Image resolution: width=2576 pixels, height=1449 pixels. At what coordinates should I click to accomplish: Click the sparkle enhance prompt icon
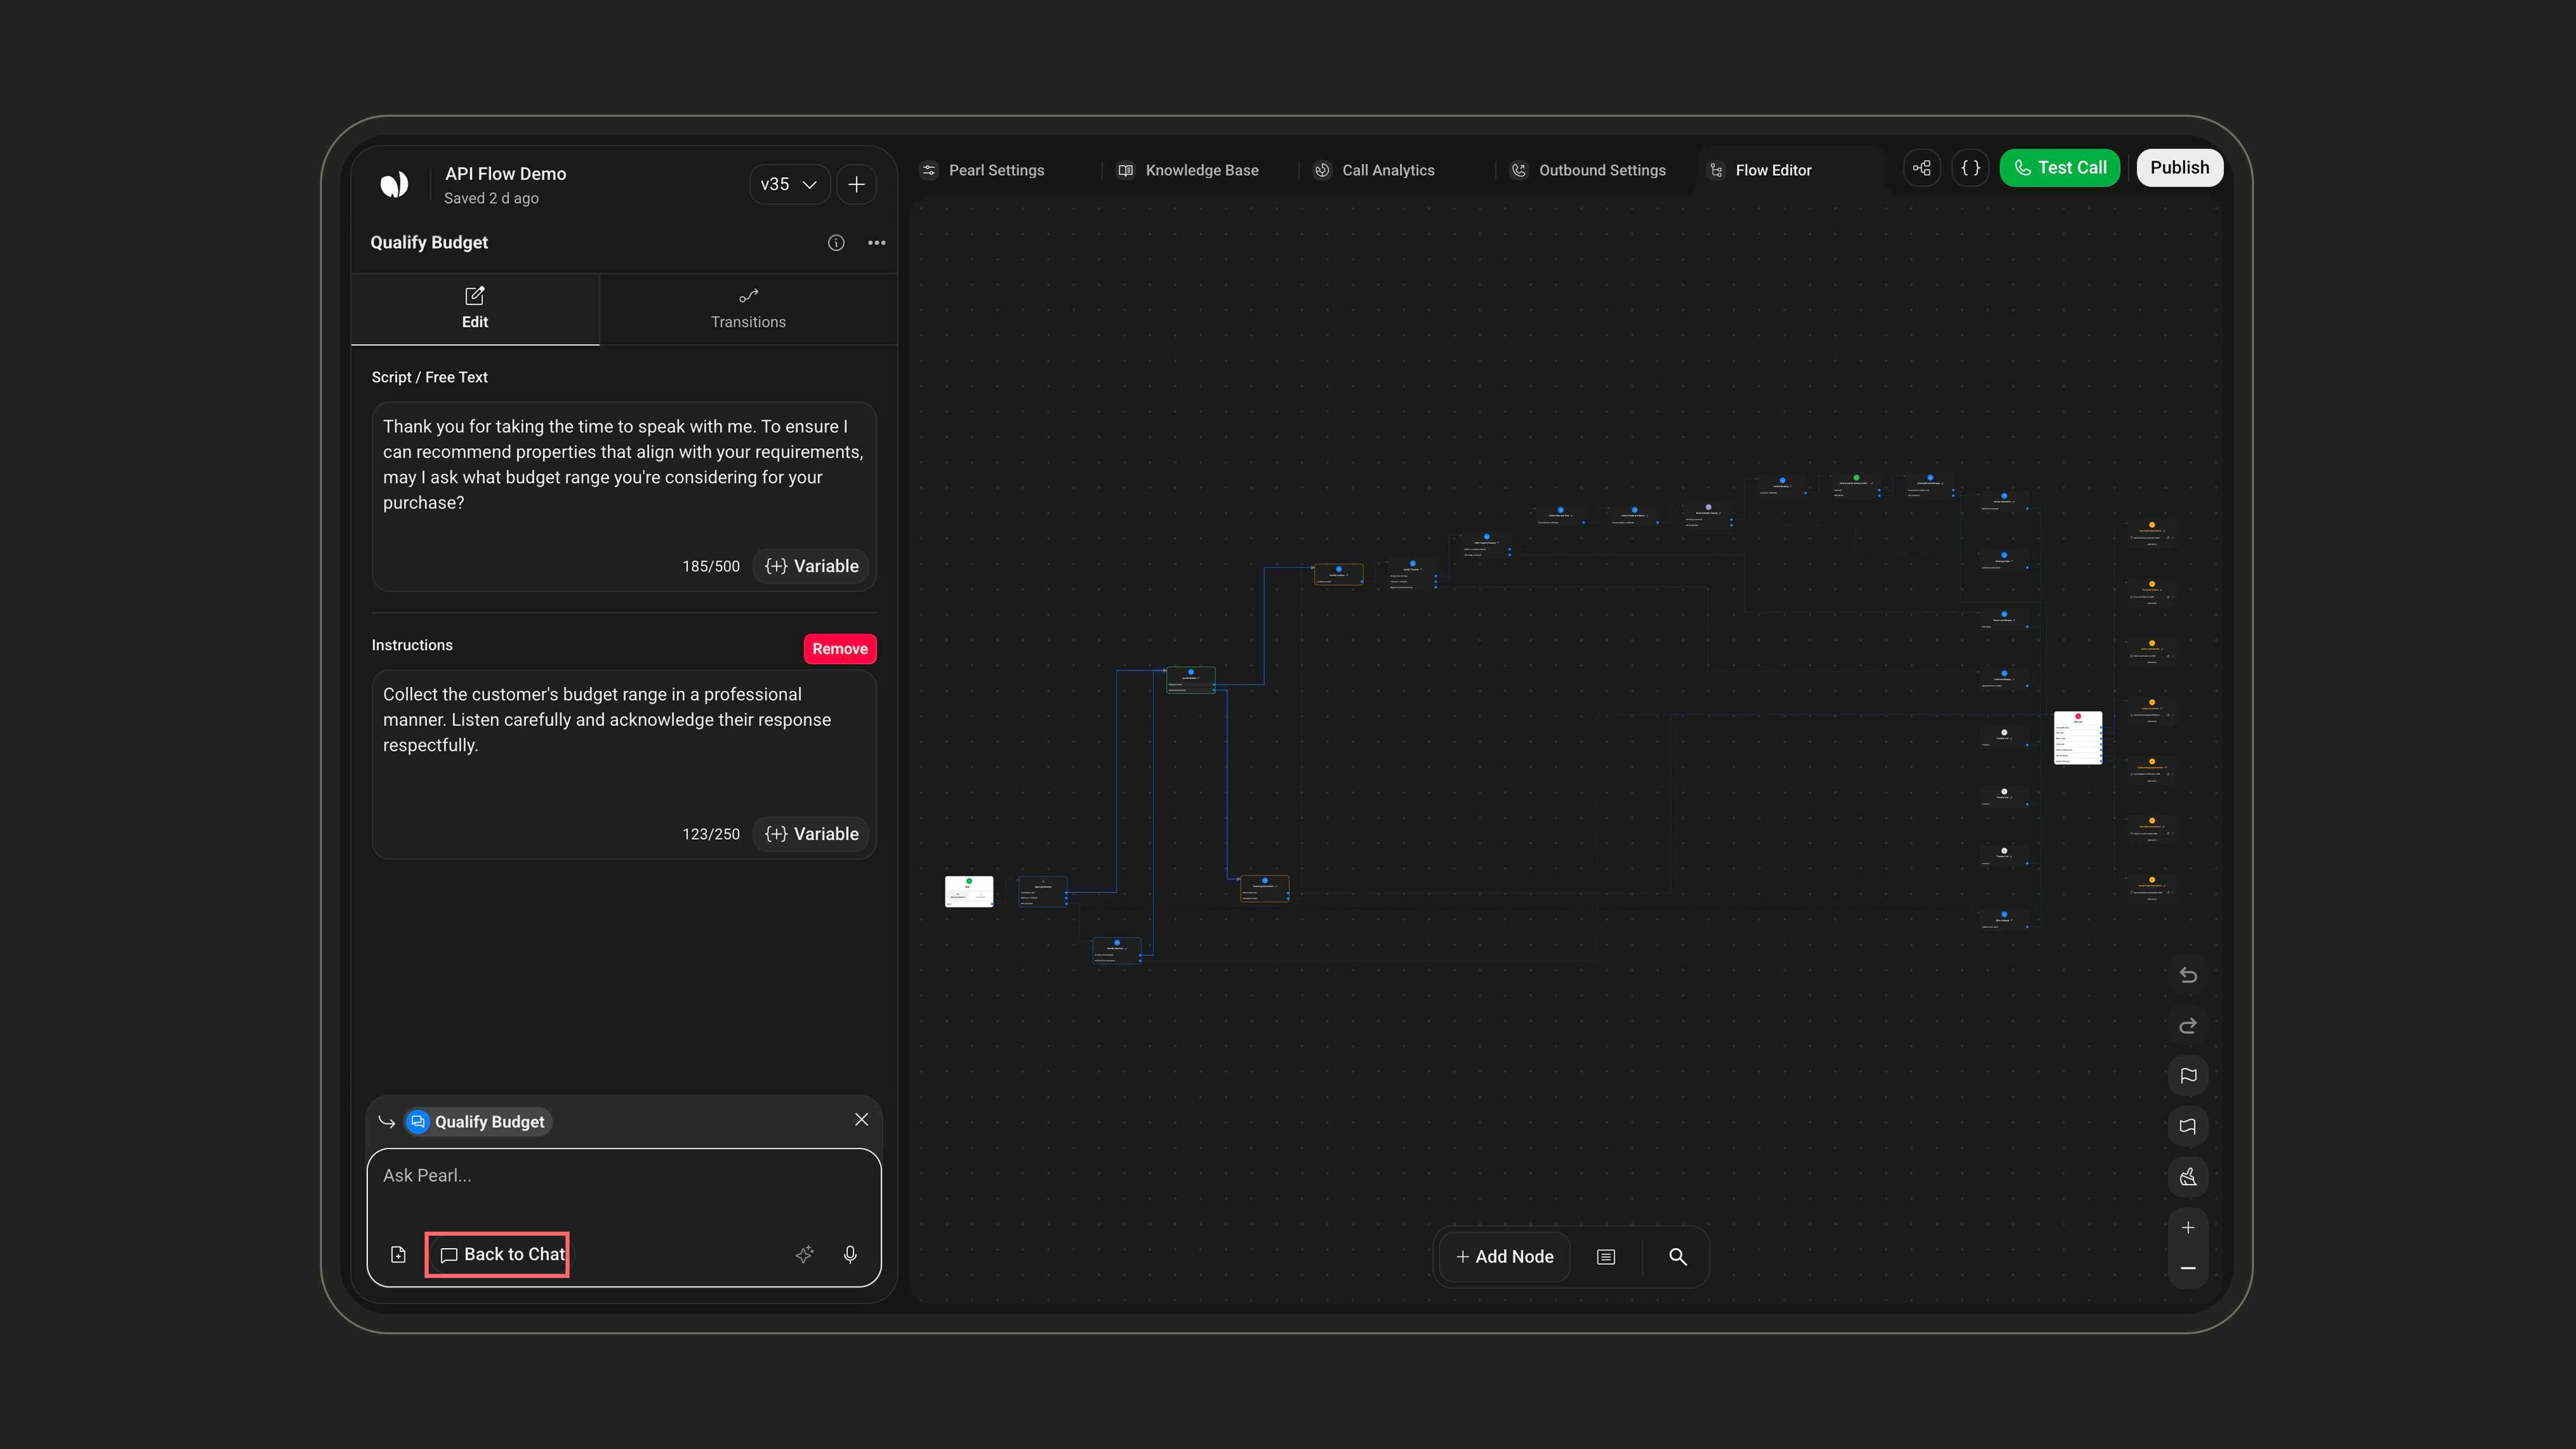[805, 1255]
